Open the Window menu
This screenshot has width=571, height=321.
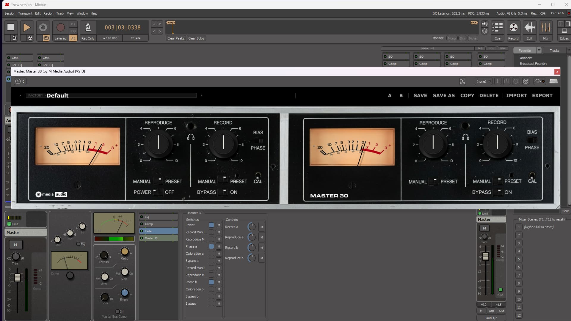82,13
